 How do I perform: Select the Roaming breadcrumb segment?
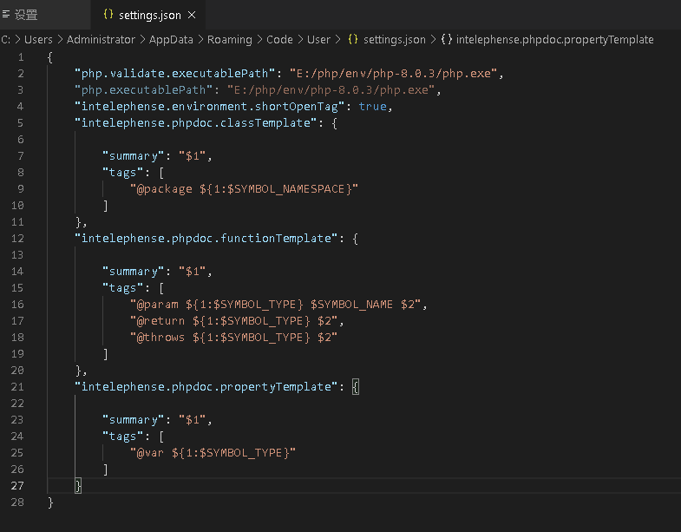tap(230, 40)
